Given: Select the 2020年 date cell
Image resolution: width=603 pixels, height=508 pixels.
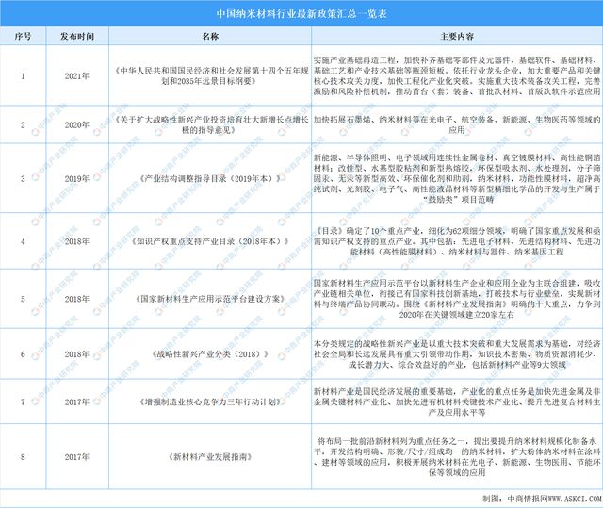Looking at the screenshot, I should [x=77, y=125].
